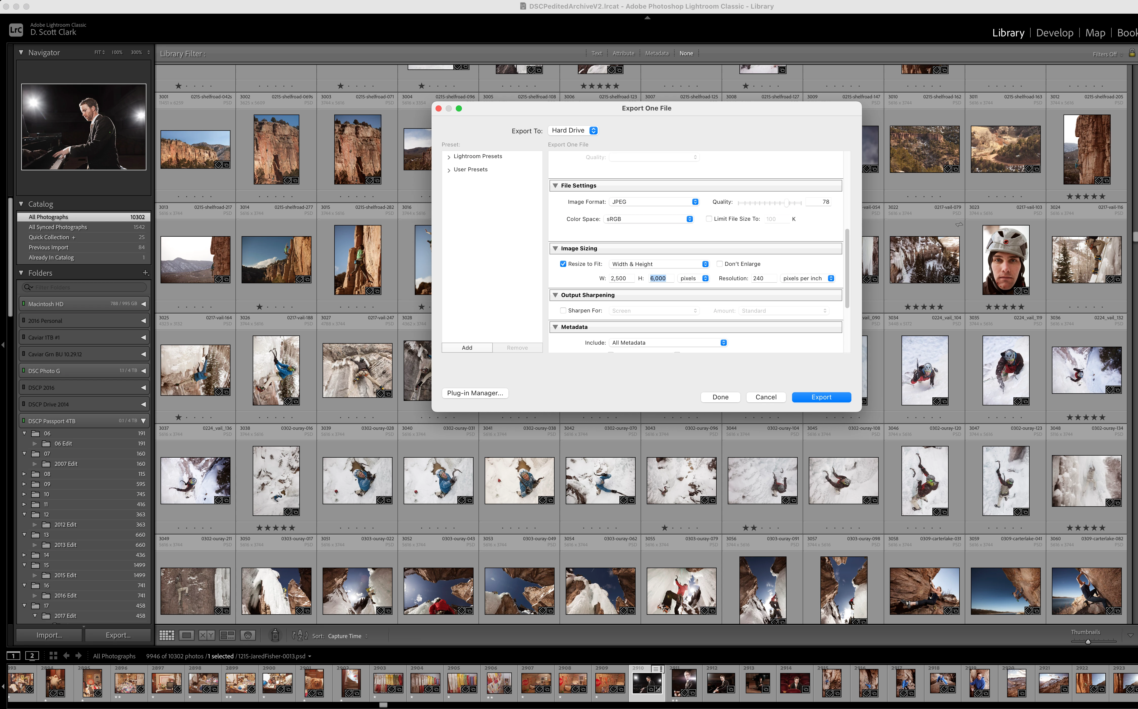Switch to Grid view icon
1138x709 pixels.
tap(166, 635)
